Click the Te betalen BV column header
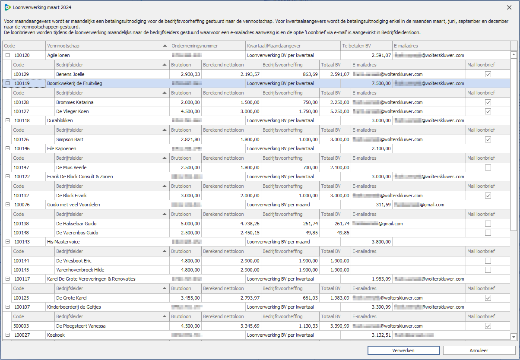Screen dimensions: 520x360 (365, 46)
